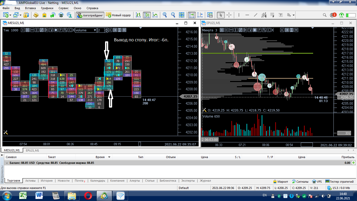Open the Время column sort arrow
This screenshot has width=357, height=201.
[109, 157]
